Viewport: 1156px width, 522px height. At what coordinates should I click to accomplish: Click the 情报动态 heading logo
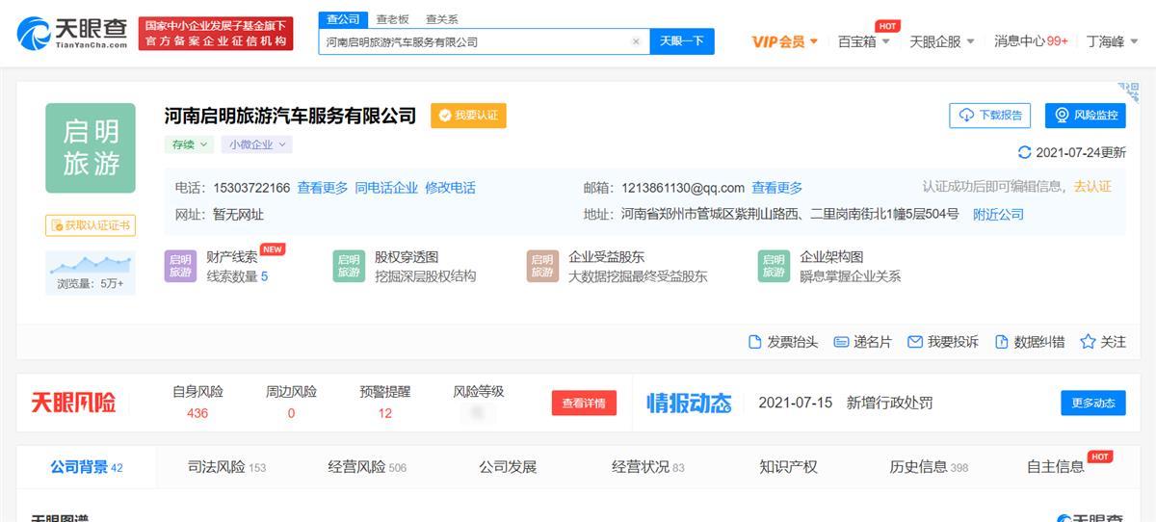689,403
